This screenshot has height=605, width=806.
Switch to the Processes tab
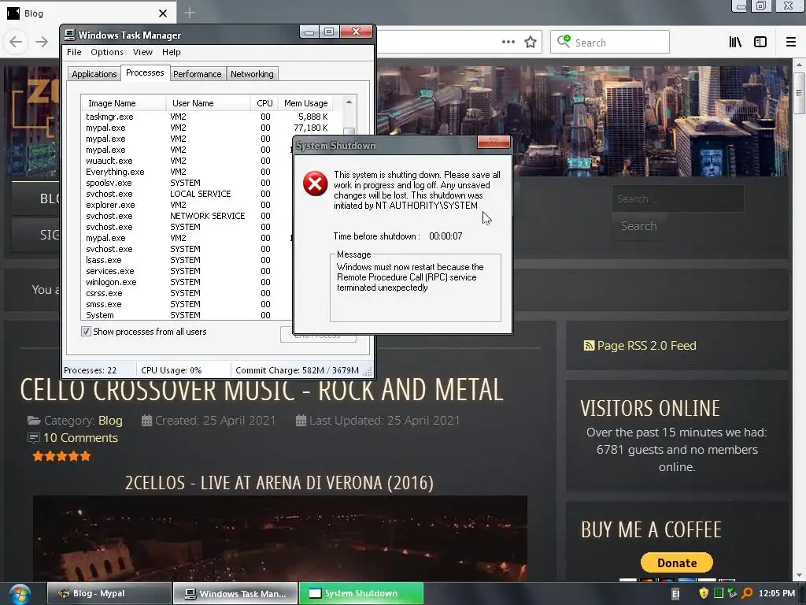pos(145,72)
